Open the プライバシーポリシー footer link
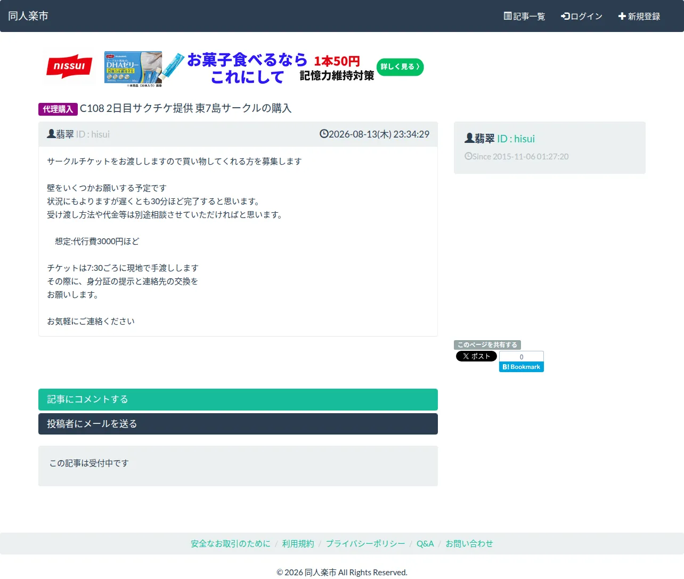 pyautogui.click(x=365, y=544)
